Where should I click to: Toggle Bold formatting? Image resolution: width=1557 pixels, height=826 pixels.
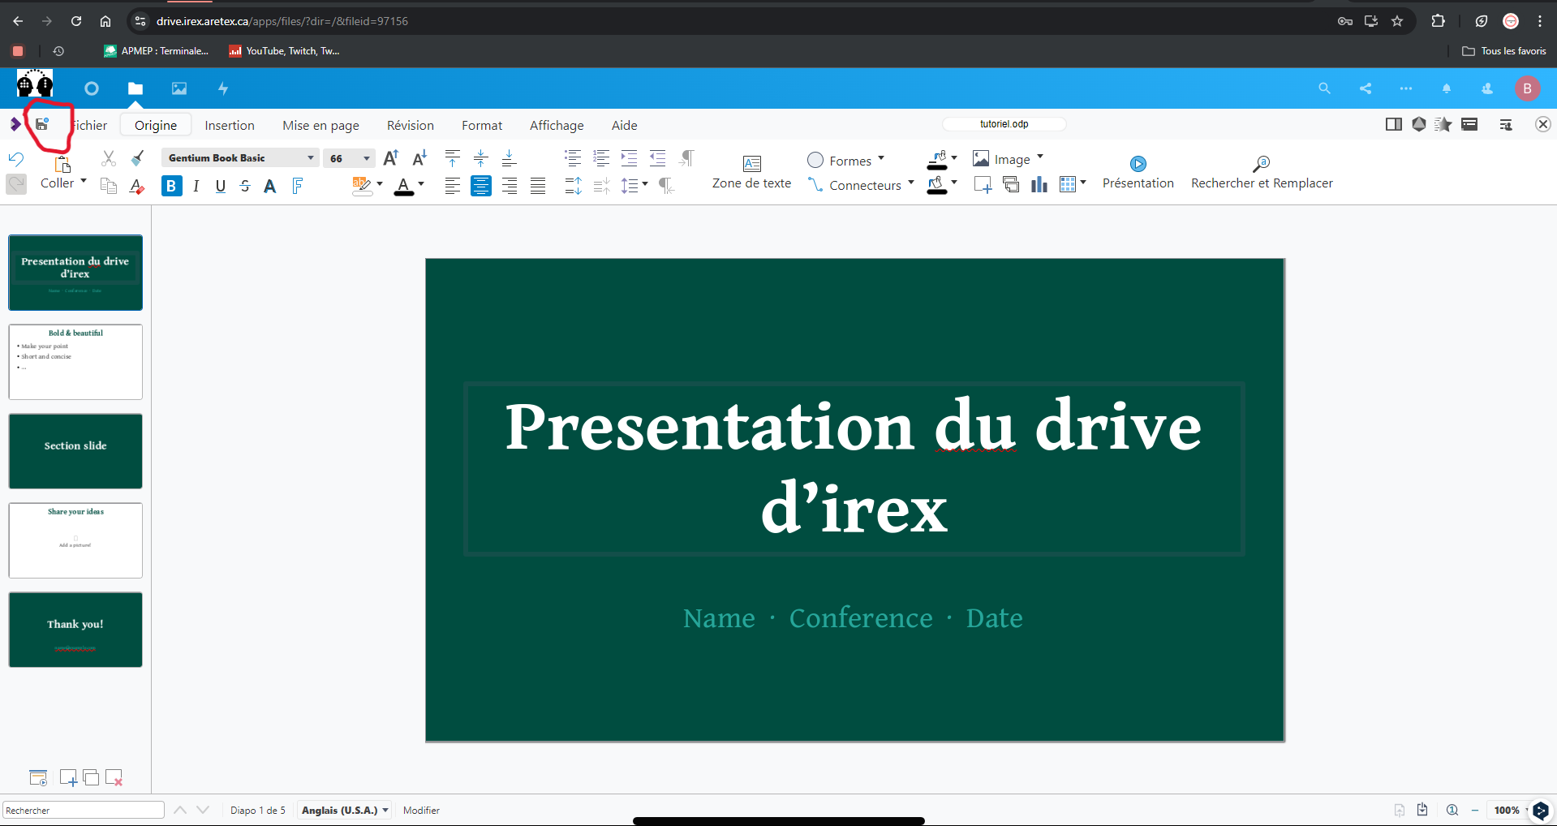(171, 186)
